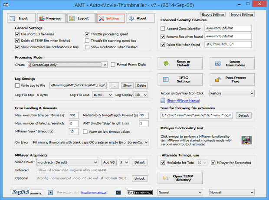Open the first Normal priority dropdown
269x200 pixels.
click(x=180, y=193)
